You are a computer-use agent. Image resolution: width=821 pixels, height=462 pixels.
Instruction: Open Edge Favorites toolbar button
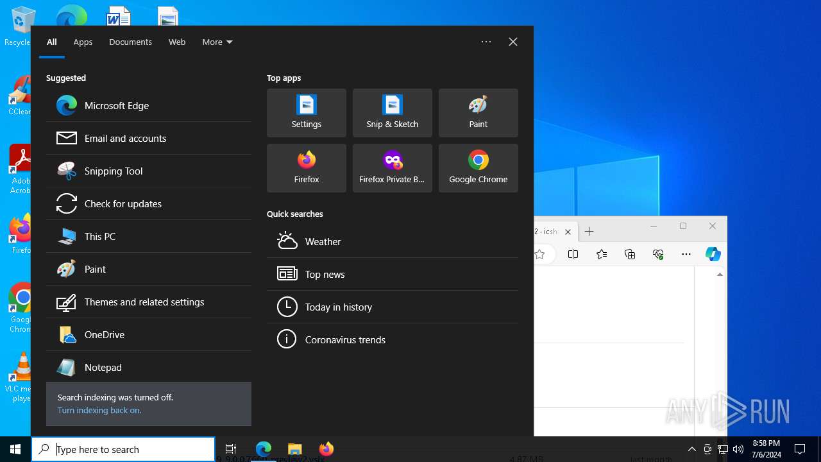coord(602,254)
